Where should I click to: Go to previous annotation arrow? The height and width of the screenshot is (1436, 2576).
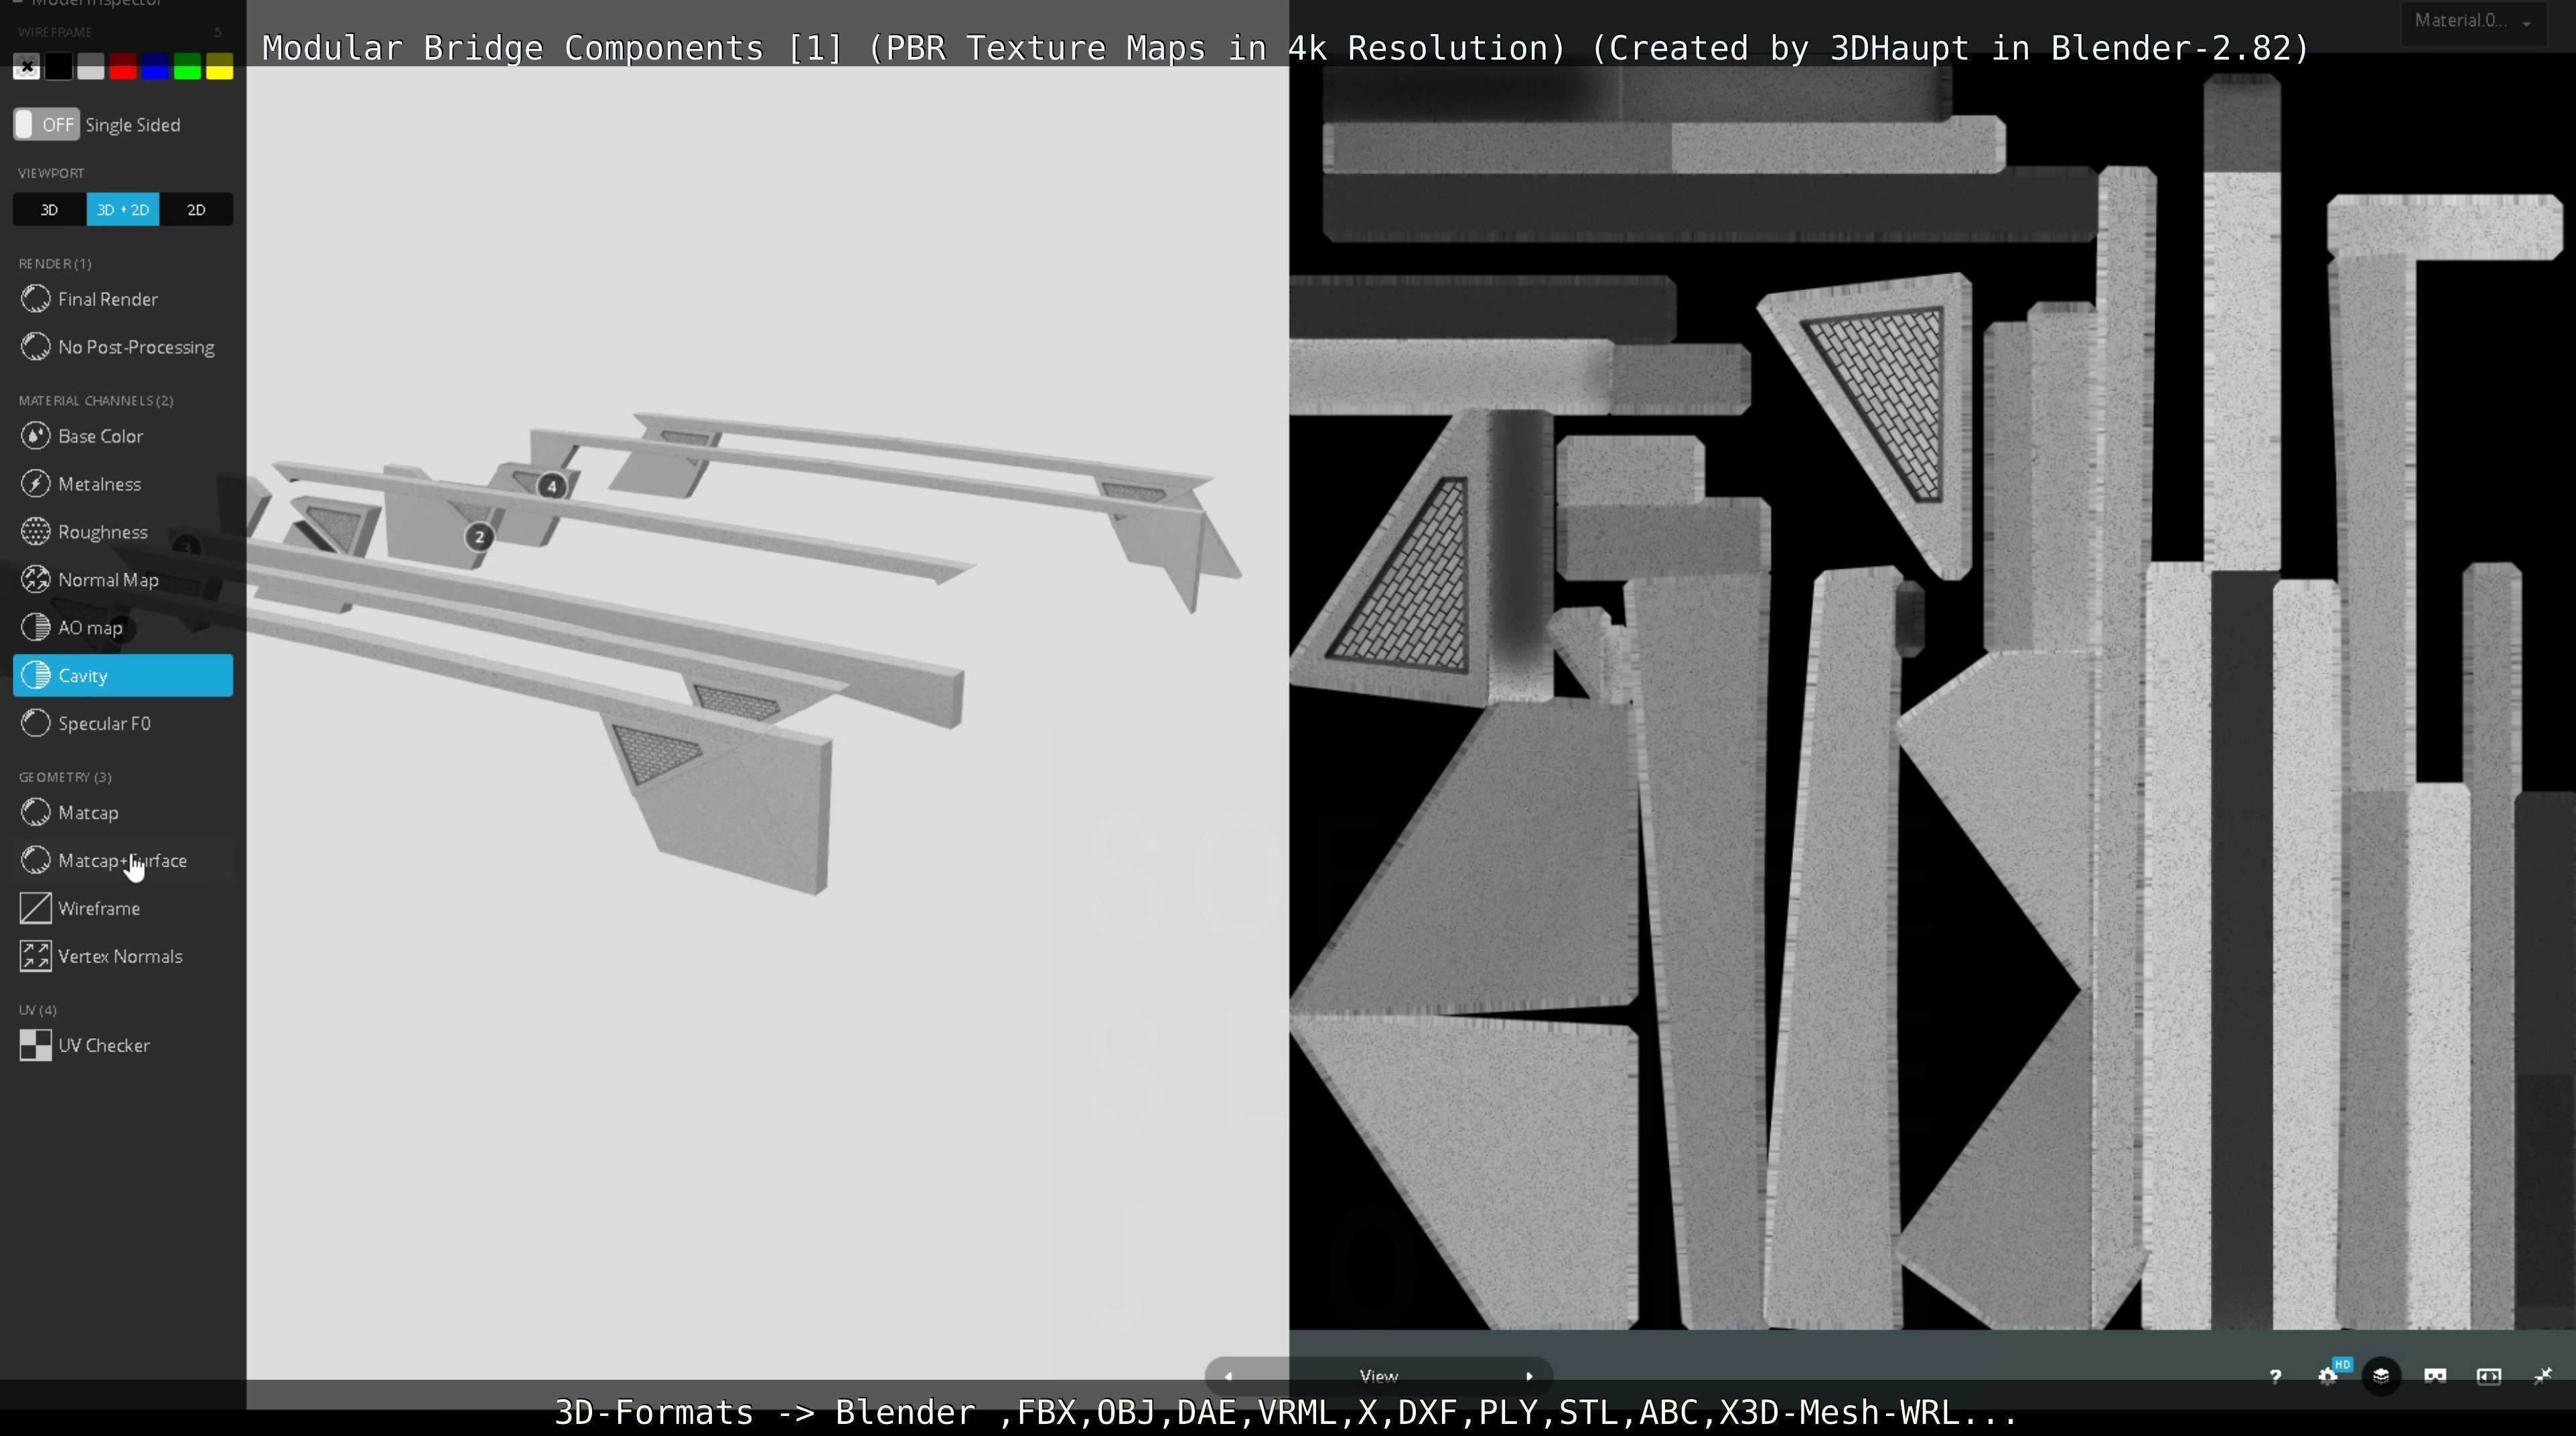[1228, 1377]
